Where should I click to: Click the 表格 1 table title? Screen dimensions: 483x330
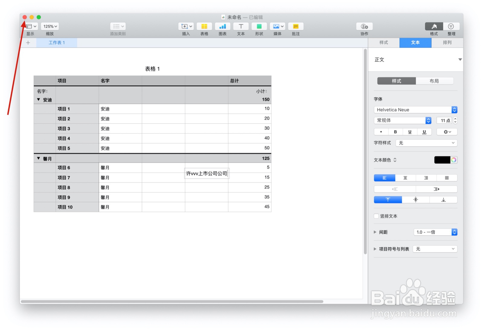point(152,69)
